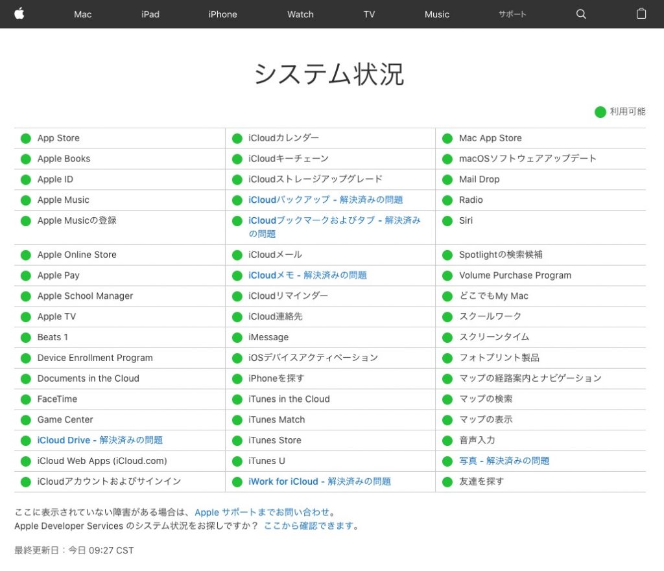This screenshot has width=664, height=571.
Task: Open the search magnifier icon
Action: (581, 14)
